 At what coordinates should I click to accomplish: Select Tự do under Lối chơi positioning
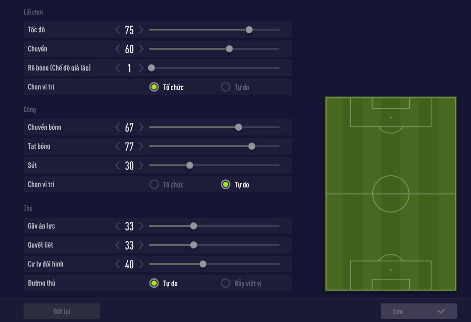(225, 87)
